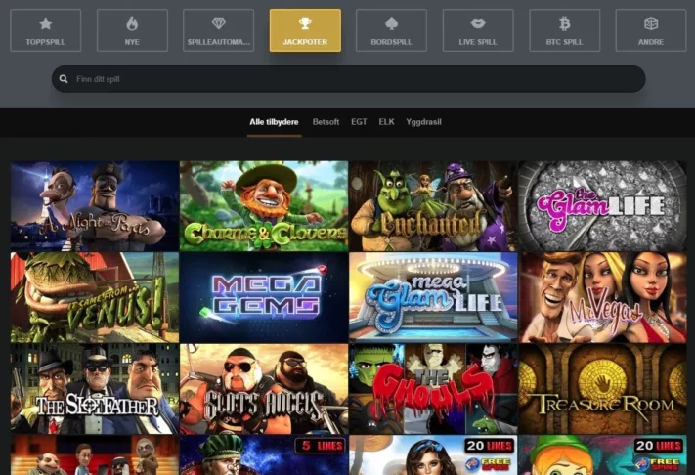Open The Glam Life game

click(602, 206)
